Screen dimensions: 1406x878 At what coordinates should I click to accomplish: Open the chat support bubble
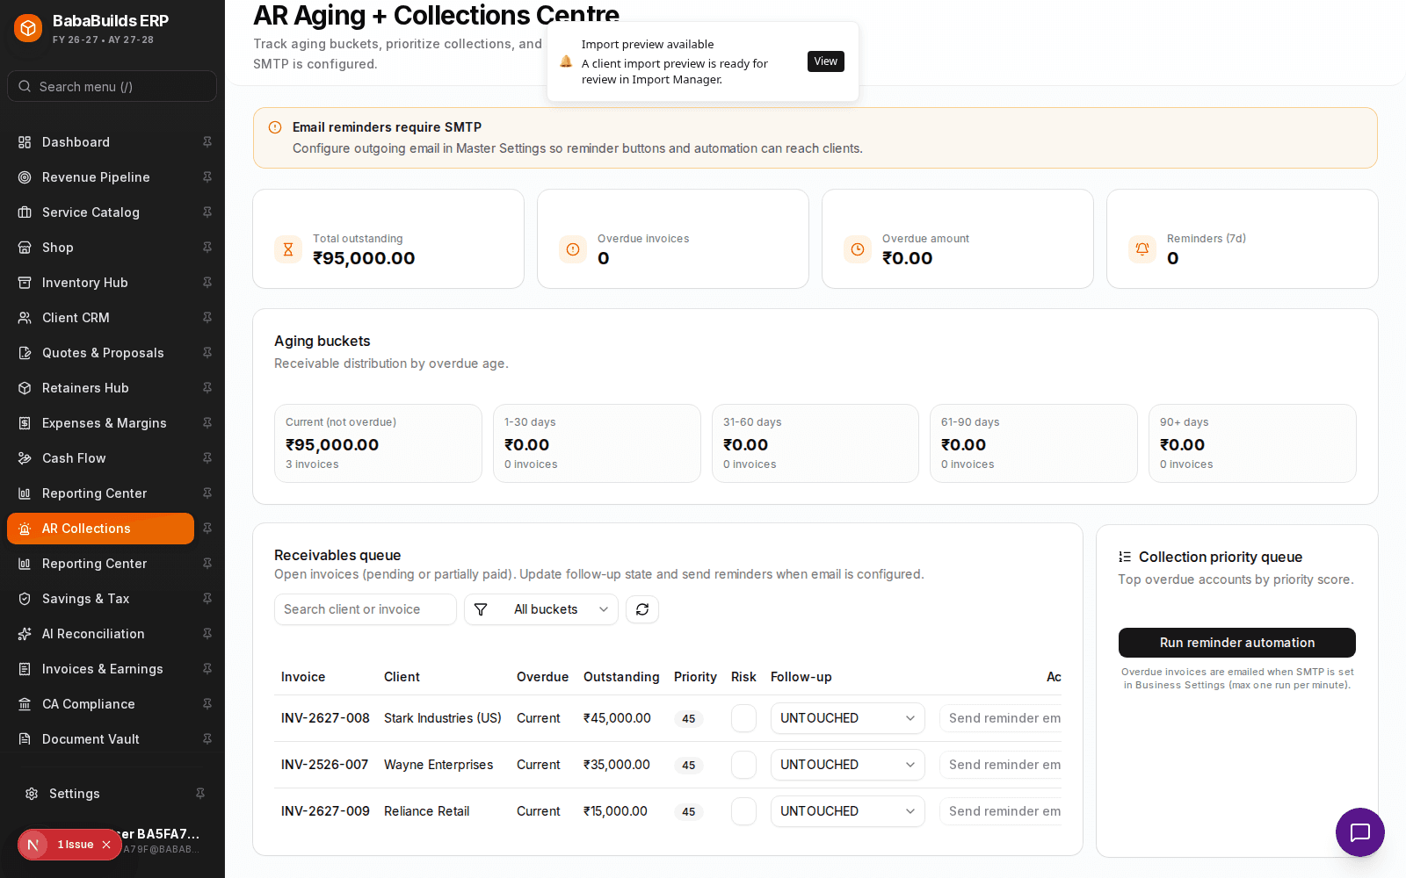(1360, 832)
